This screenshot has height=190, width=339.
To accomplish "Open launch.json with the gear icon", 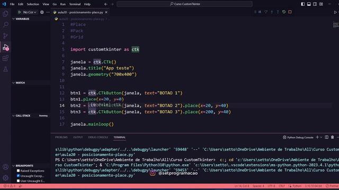I will click(42, 12).
